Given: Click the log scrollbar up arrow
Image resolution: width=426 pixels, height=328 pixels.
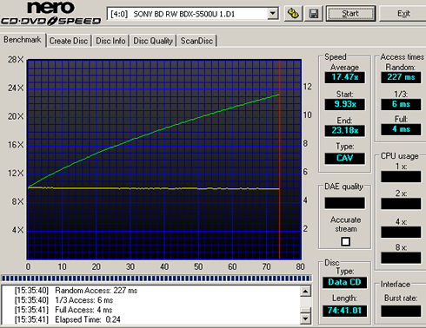Looking at the screenshot, I should point(305,292).
